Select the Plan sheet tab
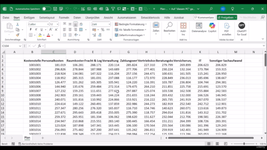The width and height of the screenshot is (267, 150). point(27,138)
